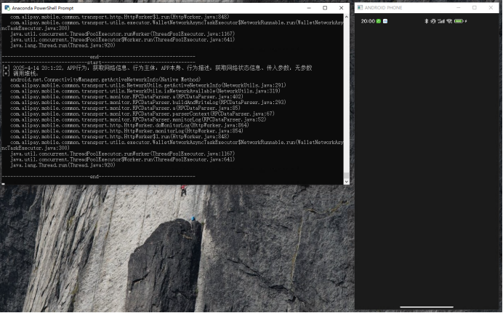Maximize the Anaconda PowerShell Prompt window
The image size is (503, 313).
(x=325, y=7)
